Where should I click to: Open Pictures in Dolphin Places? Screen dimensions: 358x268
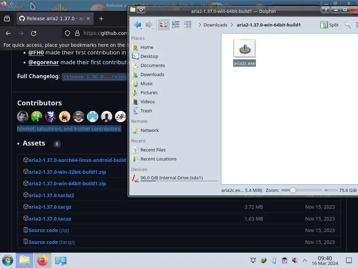(149, 93)
